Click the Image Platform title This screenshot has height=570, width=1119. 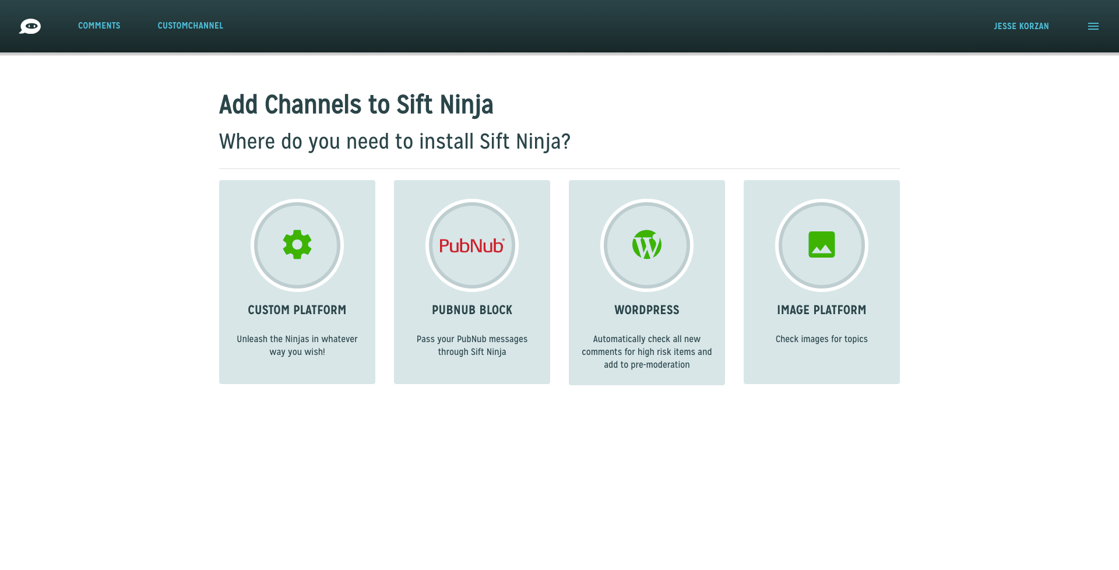click(822, 310)
